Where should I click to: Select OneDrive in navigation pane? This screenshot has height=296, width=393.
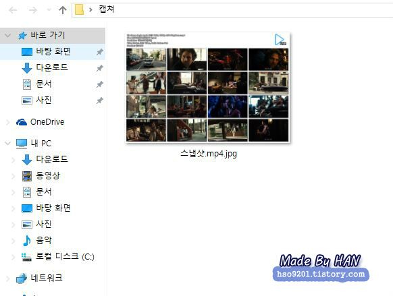[47, 122]
